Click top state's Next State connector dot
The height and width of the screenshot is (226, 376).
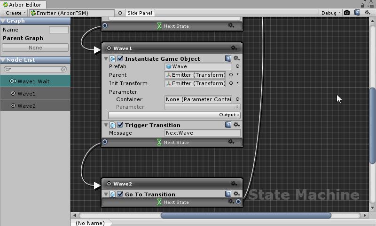point(105,25)
